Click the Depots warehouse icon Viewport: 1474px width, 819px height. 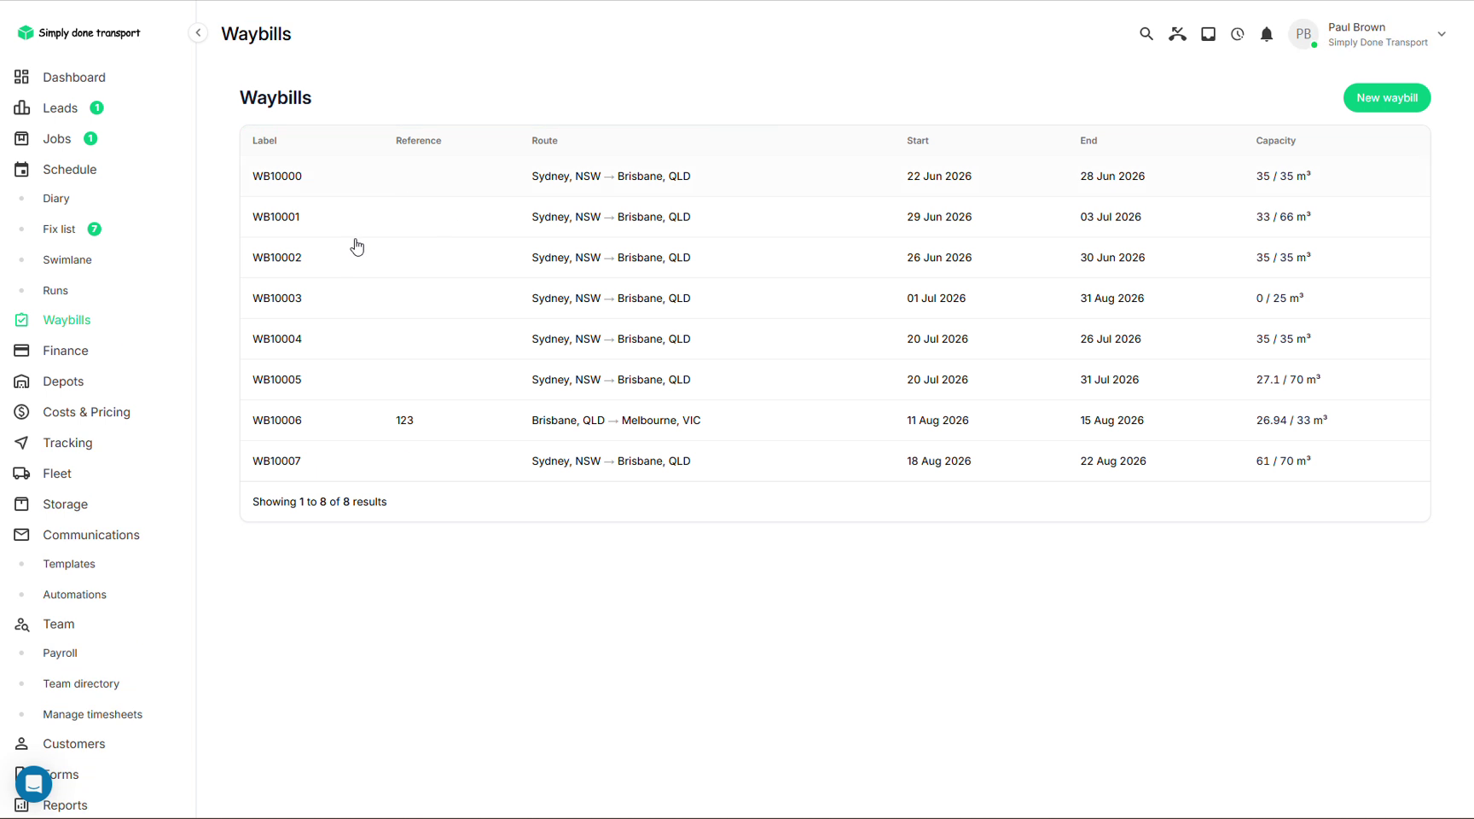click(21, 381)
